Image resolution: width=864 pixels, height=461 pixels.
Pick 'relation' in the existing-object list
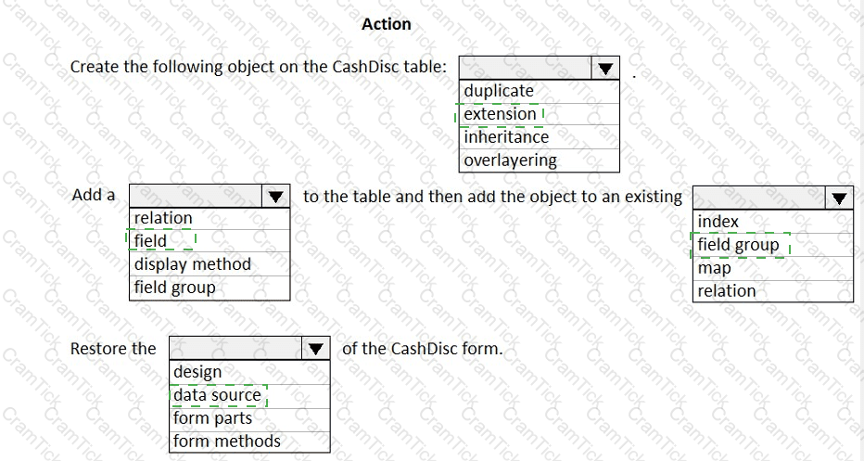(727, 290)
